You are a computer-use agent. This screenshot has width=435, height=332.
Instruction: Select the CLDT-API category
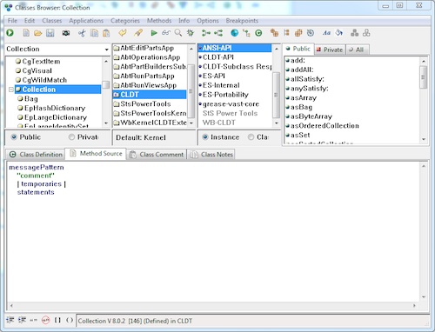pyautogui.click(x=218, y=57)
